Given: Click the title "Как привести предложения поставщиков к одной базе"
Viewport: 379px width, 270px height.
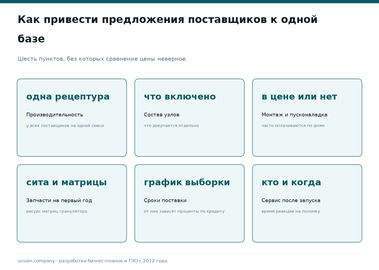Looking at the screenshot, I should (x=168, y=29).
